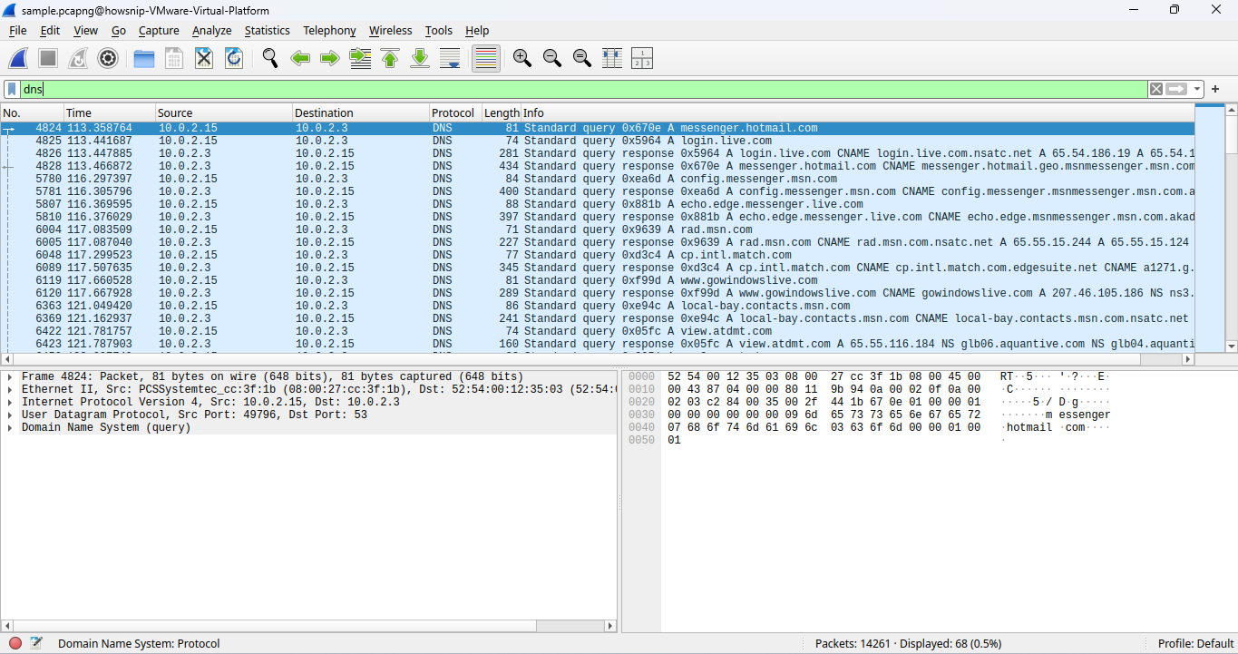Add a display filter button with plus
The height and width of the screenshot is (654, 1238).
coord(1215,89)
